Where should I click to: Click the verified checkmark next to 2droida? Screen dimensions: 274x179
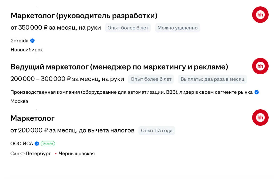pos(33,41)
